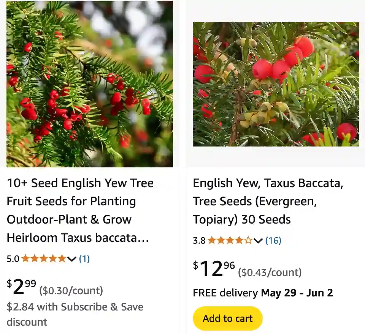Select the first orange star under left product
This screenshot has width=365, height=334.
point(26,259)
